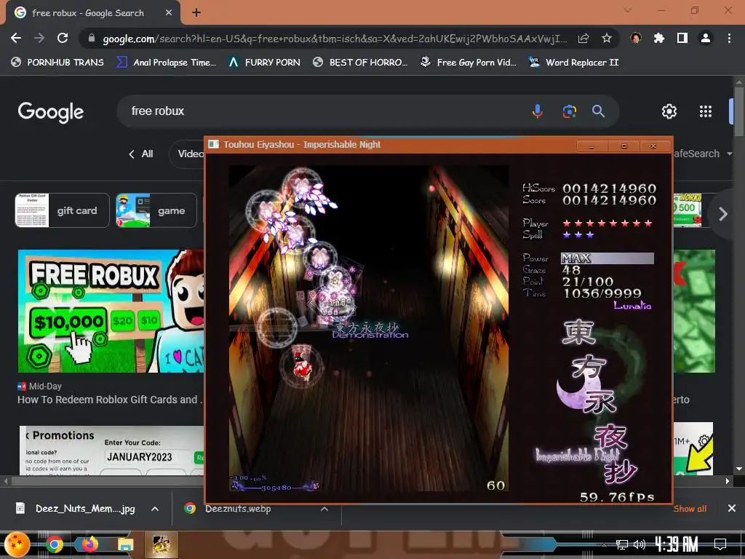Select the Videos filter tab

(187, 154)
